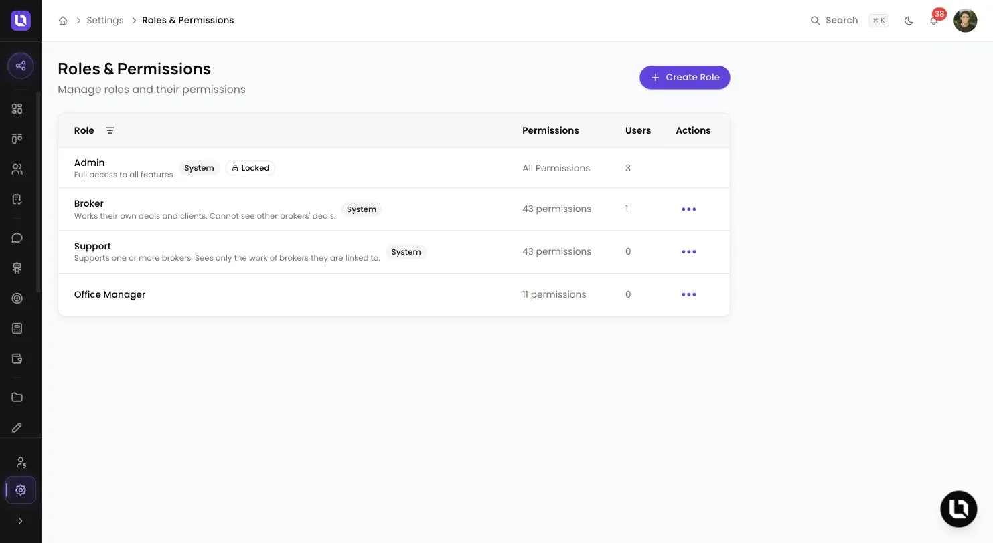The height and width of the screenshot is (543, 993).
Task: Click the System badge on Admin row
Action: coord(200,168)
